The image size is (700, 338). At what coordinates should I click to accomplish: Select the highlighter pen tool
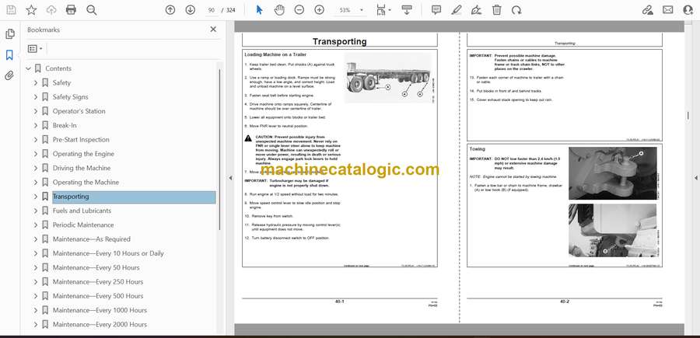(457, 10)
